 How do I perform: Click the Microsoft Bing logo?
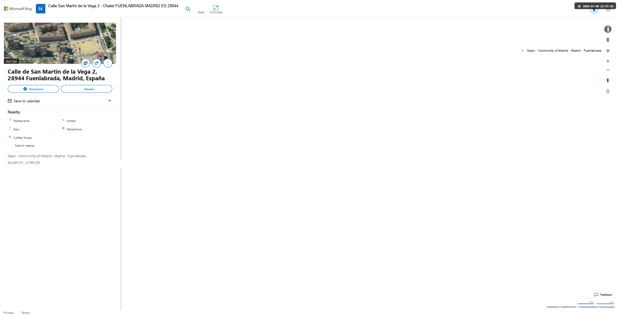coord(18,9)
